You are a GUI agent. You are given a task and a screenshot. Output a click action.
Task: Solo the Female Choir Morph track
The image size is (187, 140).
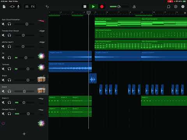[x=9, y=35]
